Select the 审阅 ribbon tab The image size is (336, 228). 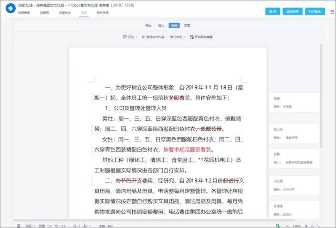point(174,25)
